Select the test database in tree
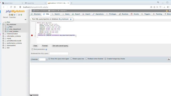 coord(8,48)
